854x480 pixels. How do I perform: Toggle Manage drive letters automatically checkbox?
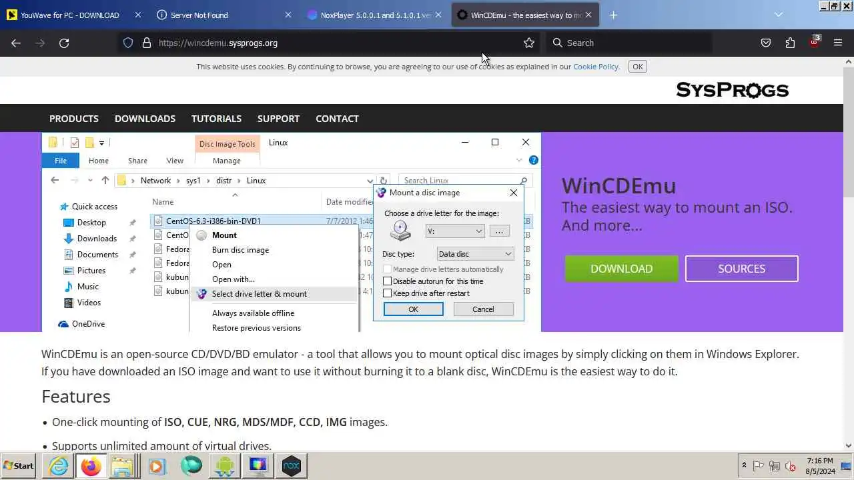click(x=387, y=269)
